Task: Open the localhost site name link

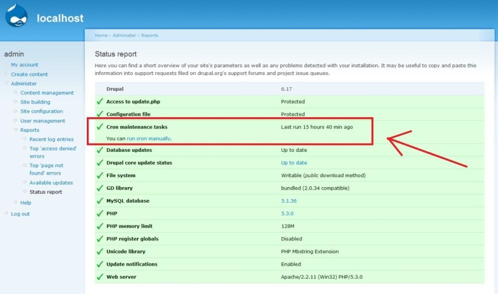Action: coord(60,18)
